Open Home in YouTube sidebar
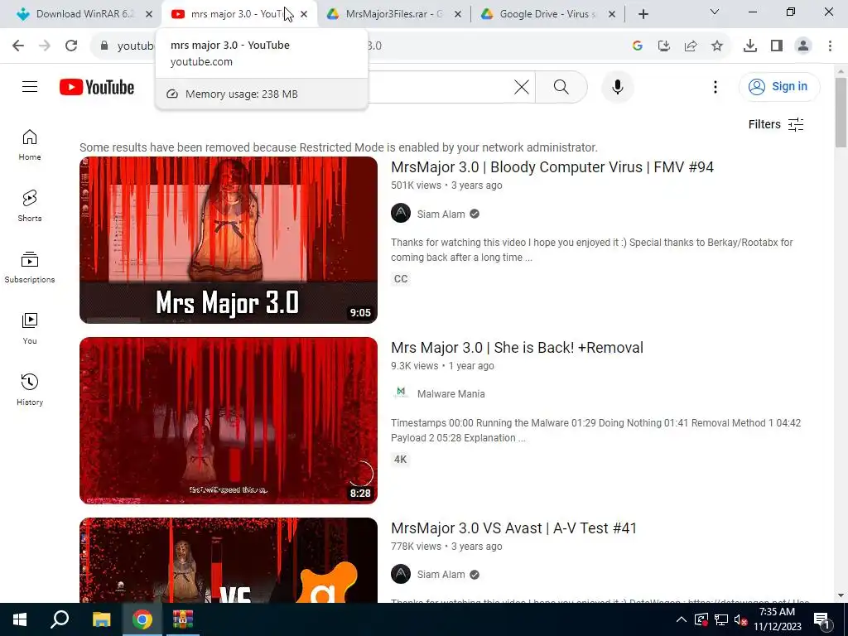Image resolution: width=848 pixels, height=636 pixels. tap(30, 145)
